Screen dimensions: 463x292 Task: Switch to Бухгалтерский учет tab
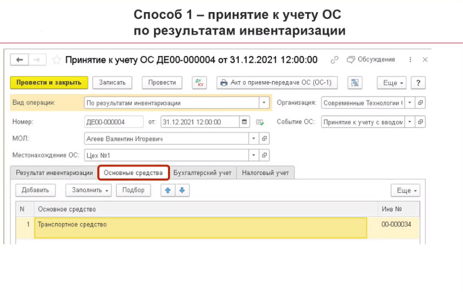(202, 173)
